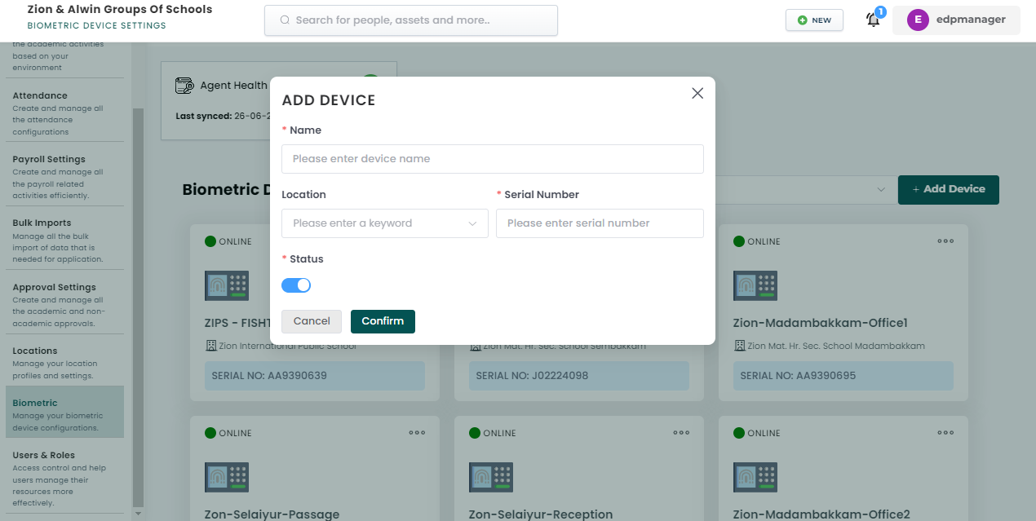Open Users & Roles in sidebar
Image resolution: width=1036 pixels, height=521 pixels.
pyautogui.click(x=64, y=479)
